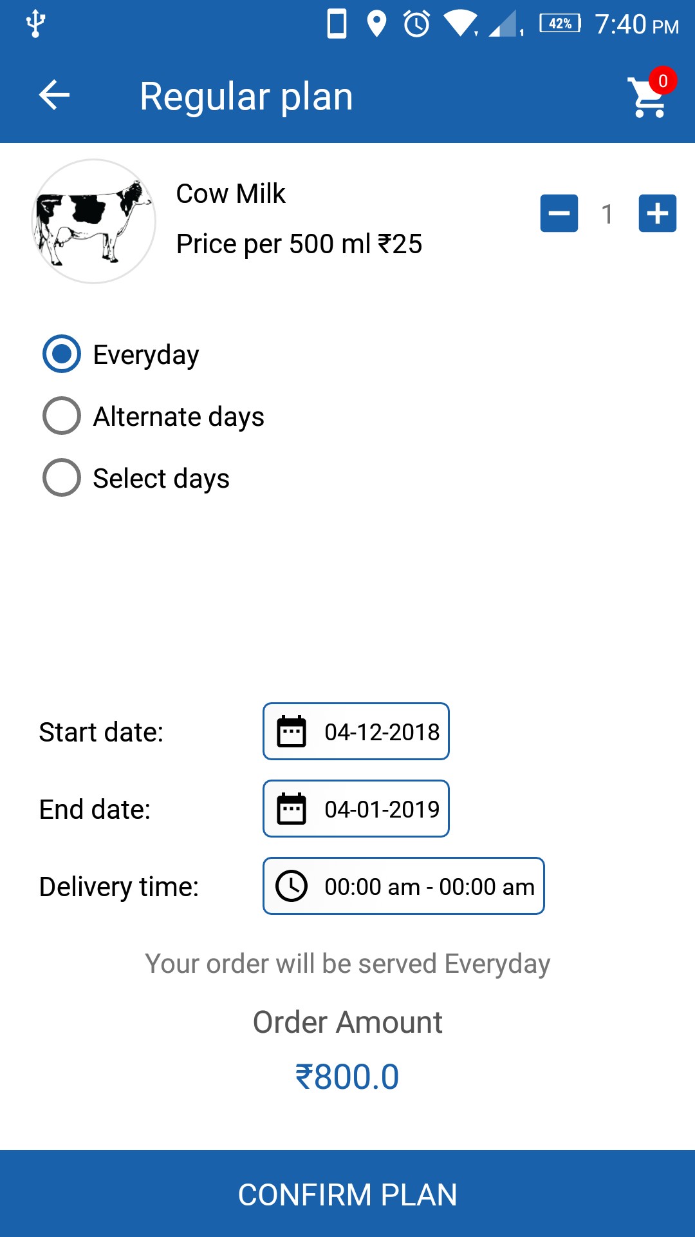
Task: Select the Everyday radio option
Action: (62, 354)
